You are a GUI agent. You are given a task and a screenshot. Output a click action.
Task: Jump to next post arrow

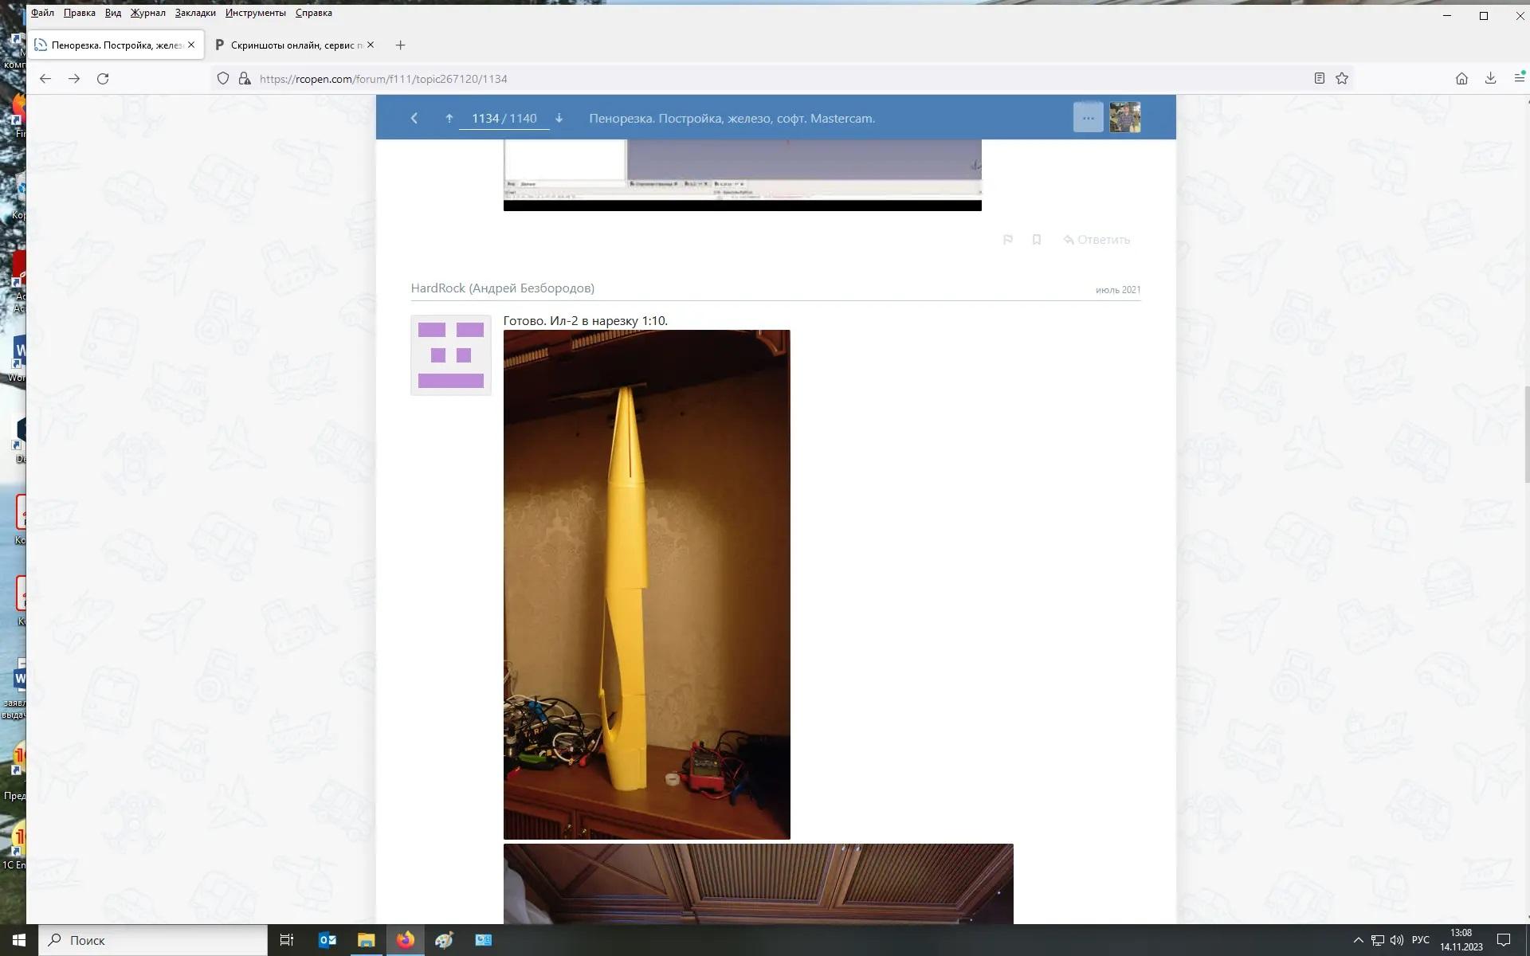(559, 118)
